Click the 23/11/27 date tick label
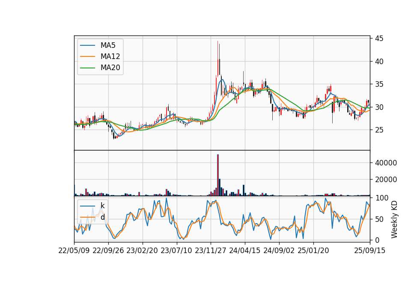This screenshot has height=295, width=411. point(211,251)
